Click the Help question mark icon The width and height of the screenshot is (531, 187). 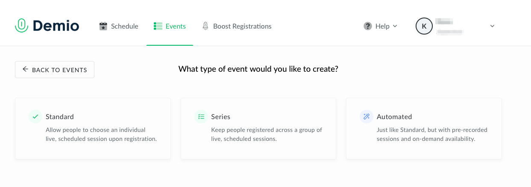[367, 26]
